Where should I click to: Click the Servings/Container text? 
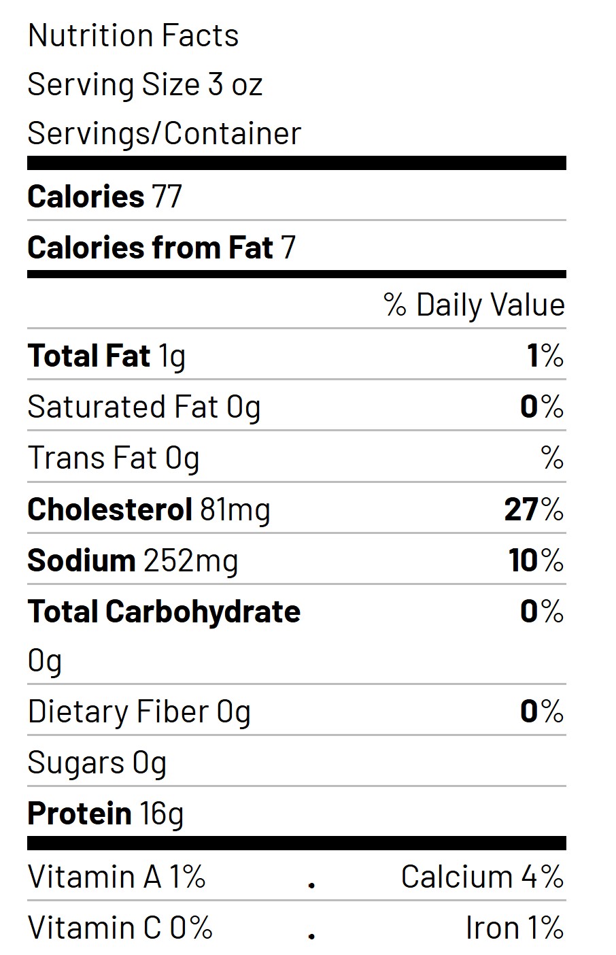[164, 133]
